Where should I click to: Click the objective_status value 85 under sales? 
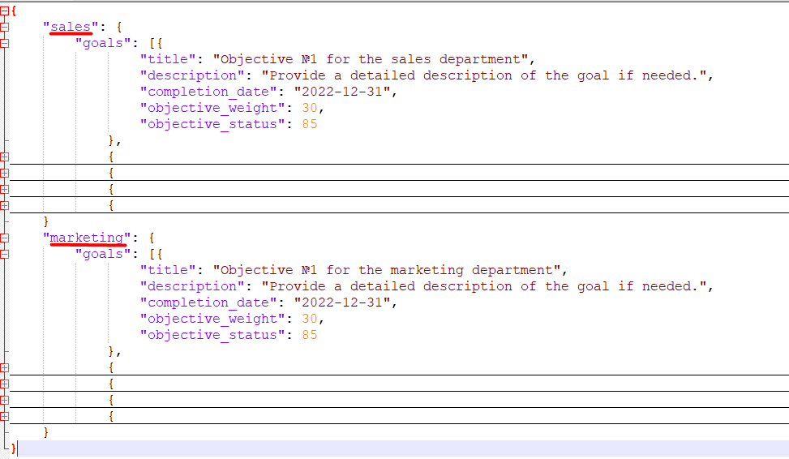tap(310, 124)
